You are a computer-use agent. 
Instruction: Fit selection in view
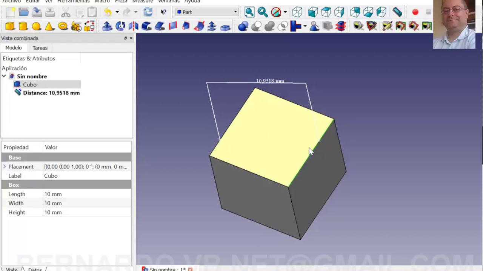point(263,12)
